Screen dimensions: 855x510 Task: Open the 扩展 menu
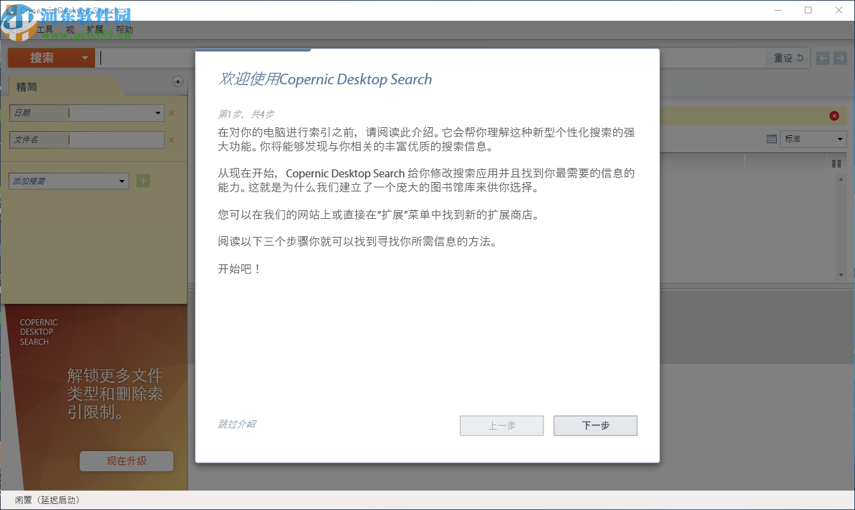tap(94, 29)
